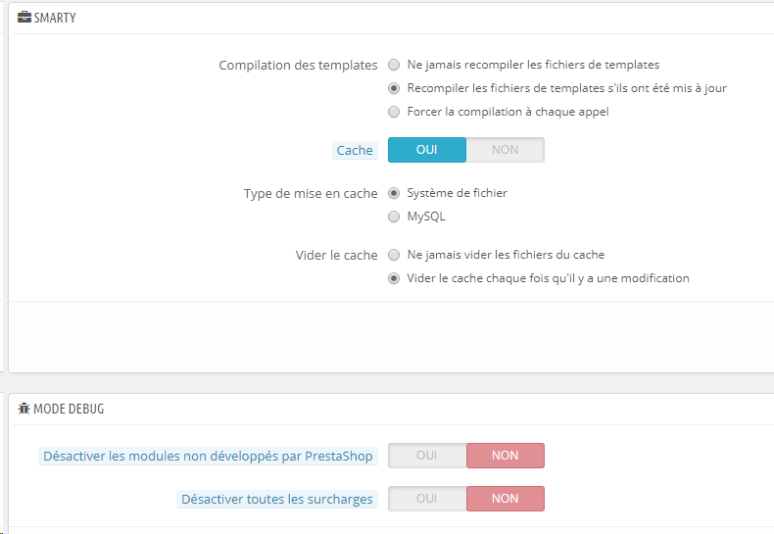Enable OUI for Désactiver toutes les surcharges

click(x=427, y=499)
